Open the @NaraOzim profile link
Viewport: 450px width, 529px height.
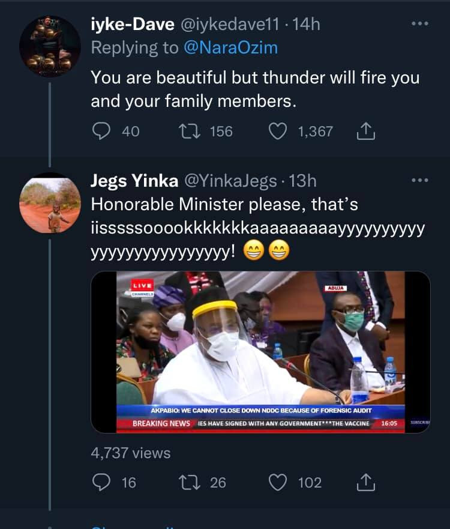click(x=231, y=47)
